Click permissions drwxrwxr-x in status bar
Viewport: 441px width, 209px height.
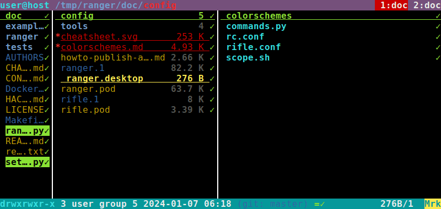point(27,204)
